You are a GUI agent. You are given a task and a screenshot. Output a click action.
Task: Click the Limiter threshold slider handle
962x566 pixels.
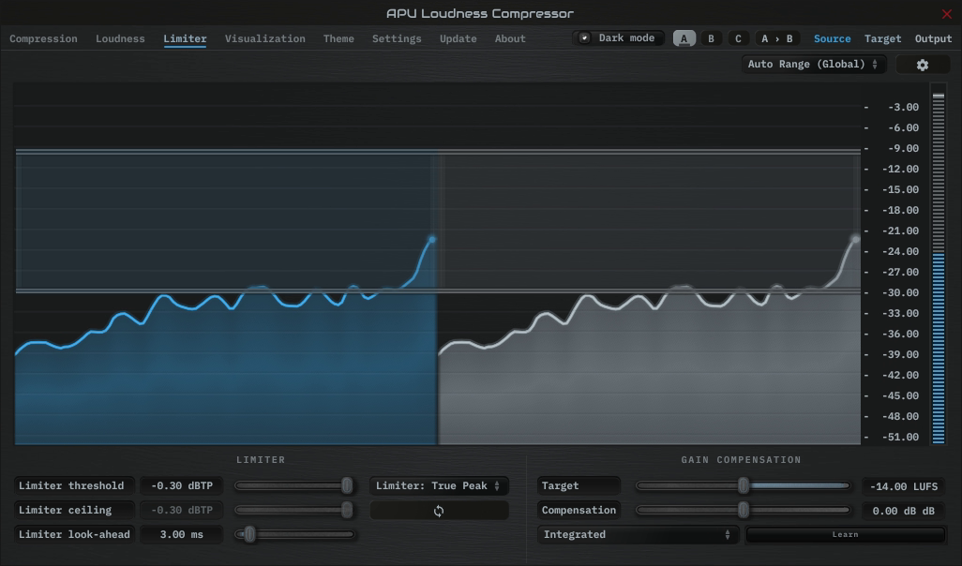[347, 485]
